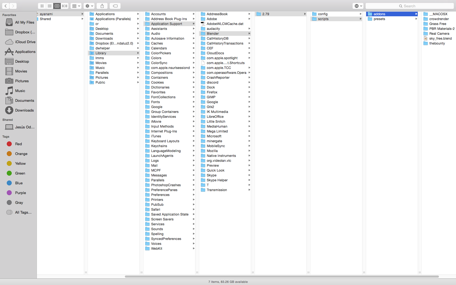The image size is (456, 285).
Task: Expand the 2.79 folder's arrow
Action: pyautogui.click(x=305, y=14)
